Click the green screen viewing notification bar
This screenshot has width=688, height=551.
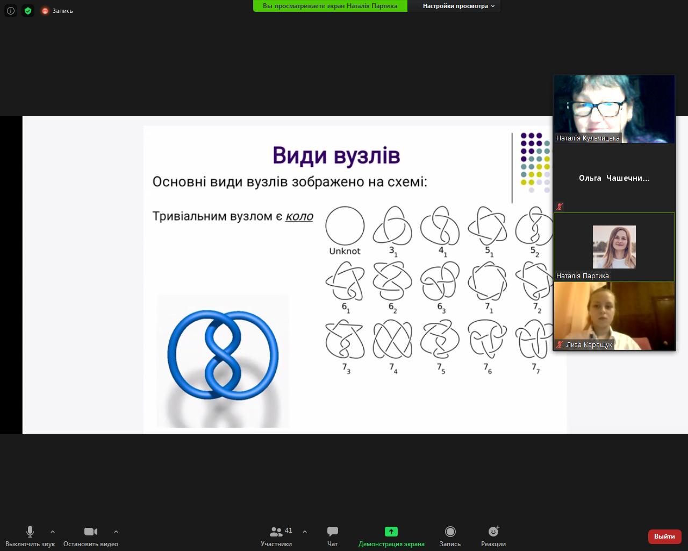coord(330,6)
